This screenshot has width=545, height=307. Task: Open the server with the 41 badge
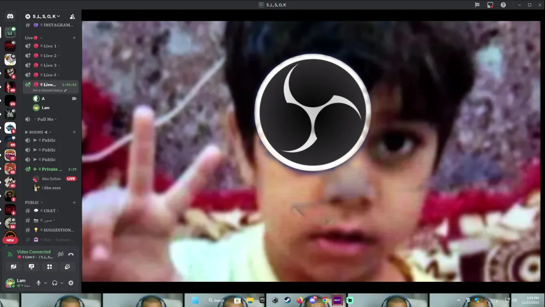(10, 182)
